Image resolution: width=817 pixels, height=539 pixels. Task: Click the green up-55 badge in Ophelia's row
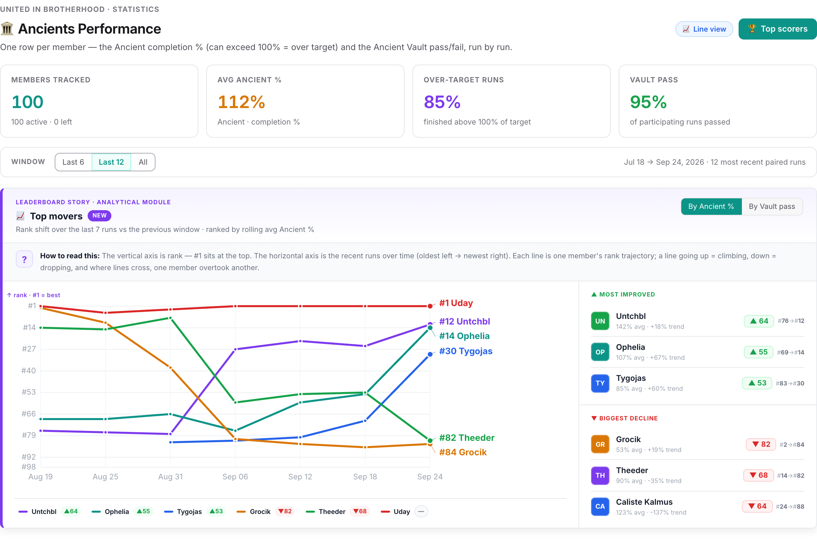[x=759, y=352]
